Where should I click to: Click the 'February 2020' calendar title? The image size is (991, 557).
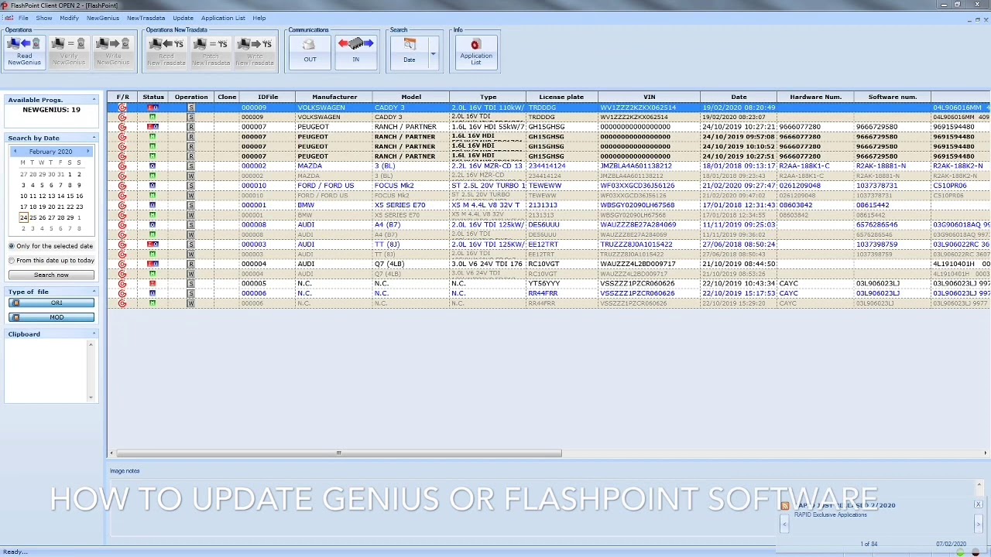[51, 152]
